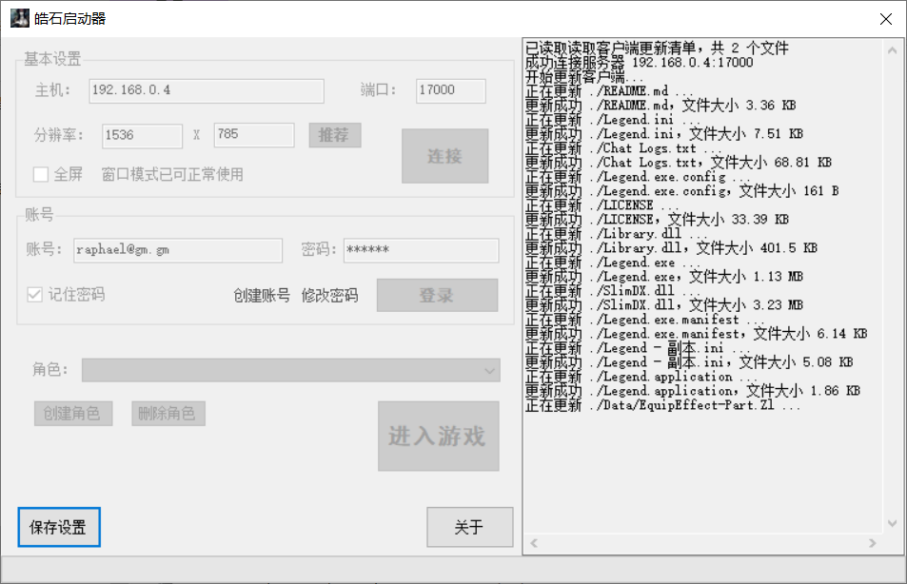Viewport: 907px width, 584px height.
Task: Click the 创建账号 create account link
Action: point(262,296)
